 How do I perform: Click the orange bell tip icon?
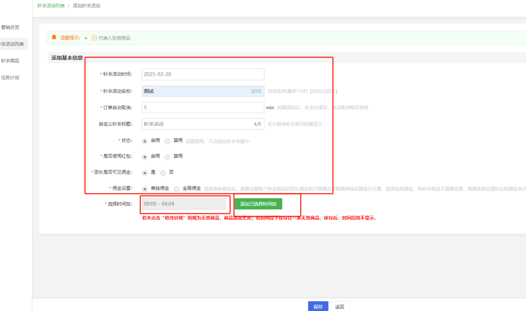(x=54, y=37)
